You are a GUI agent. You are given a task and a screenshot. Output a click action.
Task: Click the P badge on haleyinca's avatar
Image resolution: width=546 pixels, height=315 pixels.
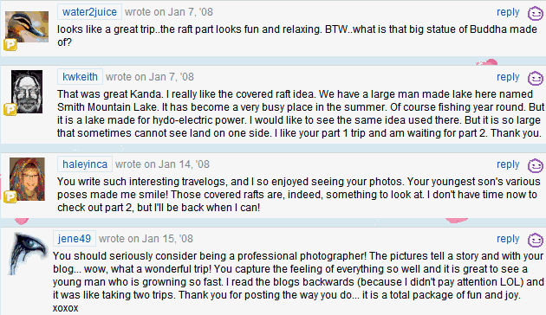click(x=10, y=197)
